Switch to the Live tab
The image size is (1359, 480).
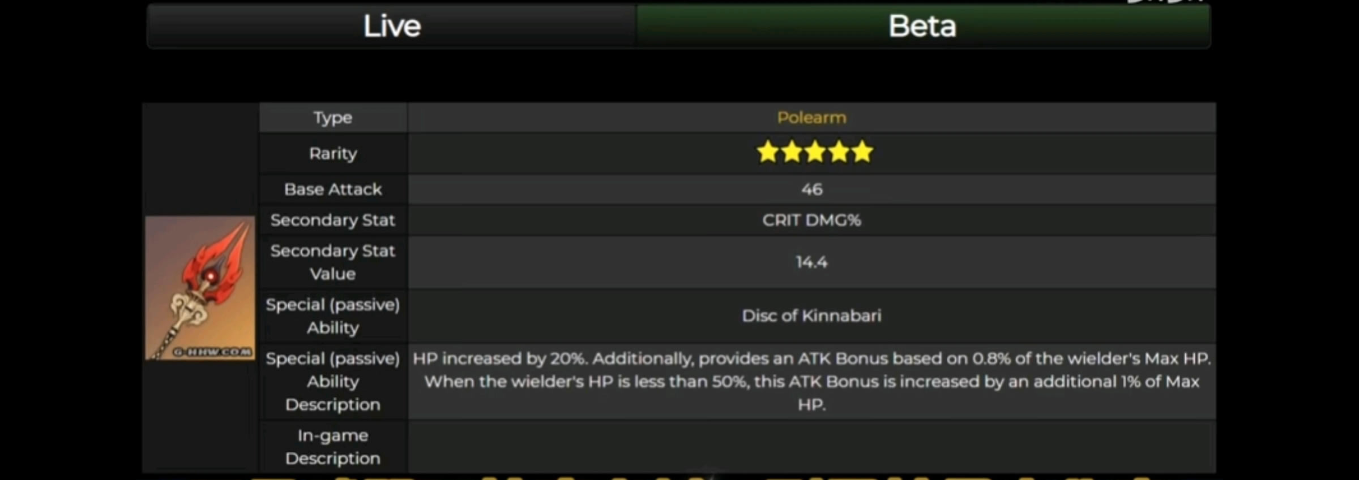click(x=392, y=26)
